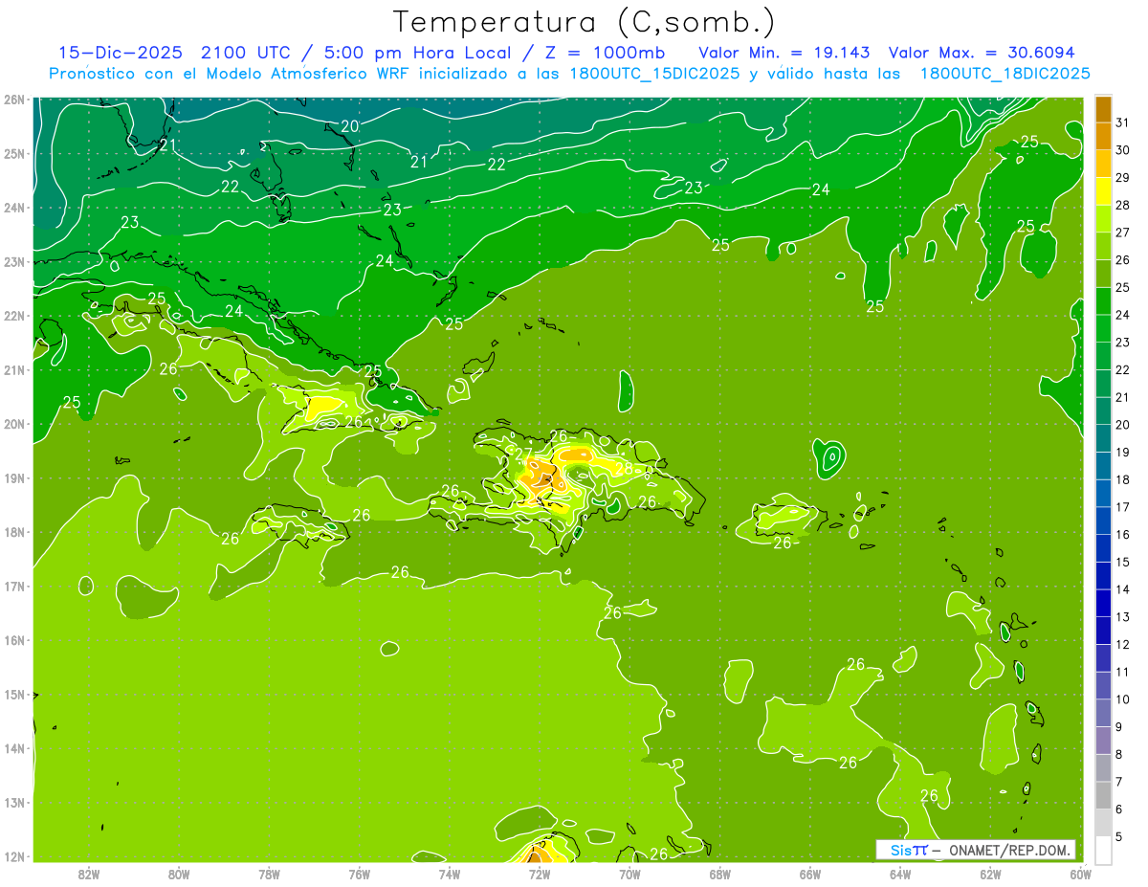Select color legend value "12"

coord(1123,644)
